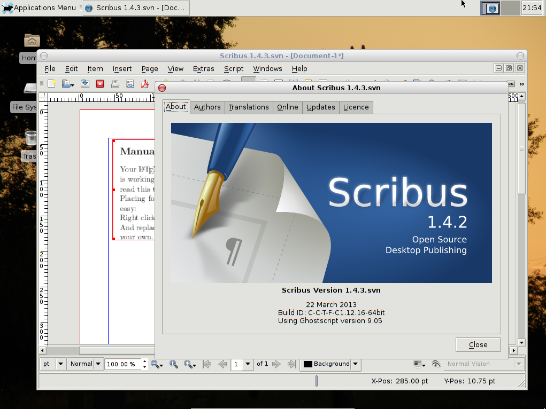
Task: Click the horizontal scrollbar right arrow
Action: pyautogui.click(x=513, y=350)
